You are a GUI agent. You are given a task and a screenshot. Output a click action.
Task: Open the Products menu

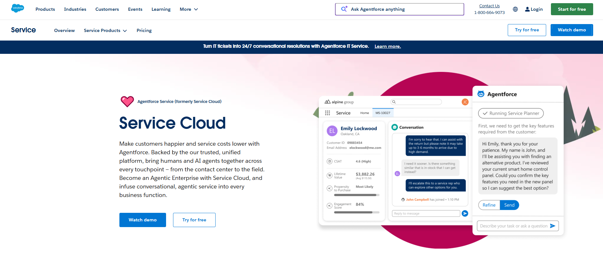pos(45,9)
